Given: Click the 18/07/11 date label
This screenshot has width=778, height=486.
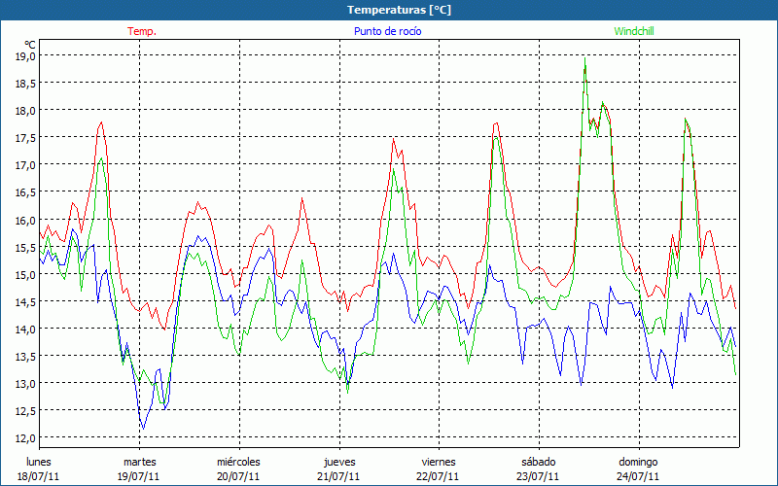Looking at the screenshot, I should pos(39,476).
